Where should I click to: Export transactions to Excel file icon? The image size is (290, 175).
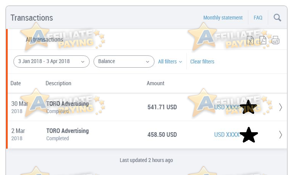tap(250, 40)
